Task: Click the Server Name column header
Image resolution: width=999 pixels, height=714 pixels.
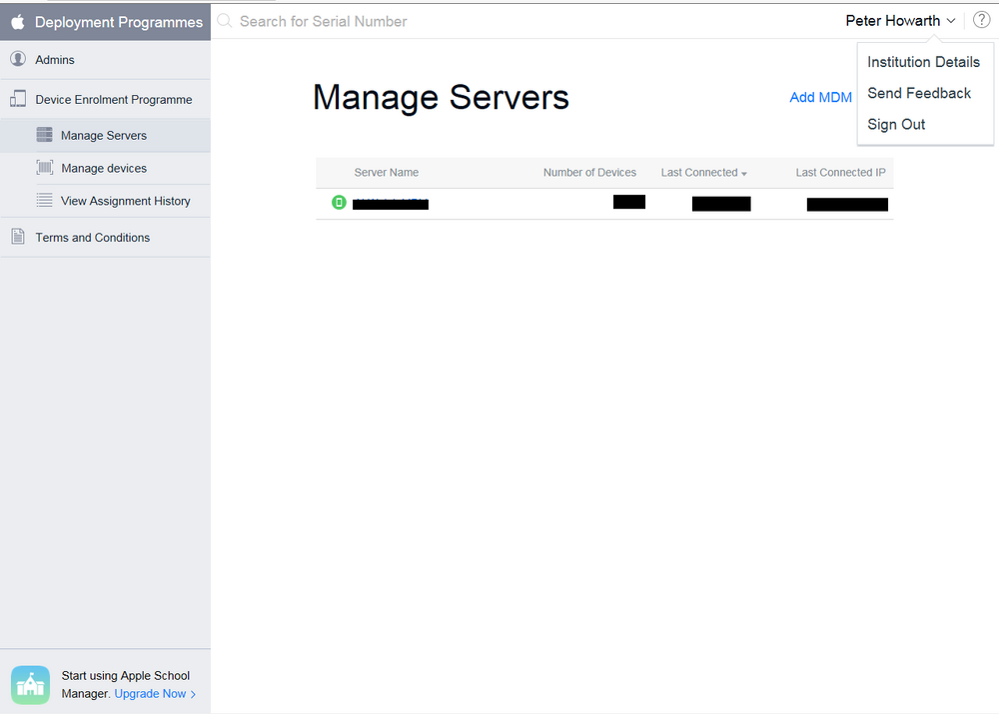Action: click(386, 173)
